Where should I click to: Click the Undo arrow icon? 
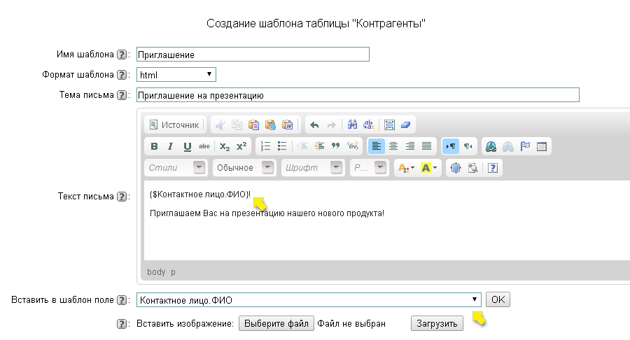pos(314,125)
